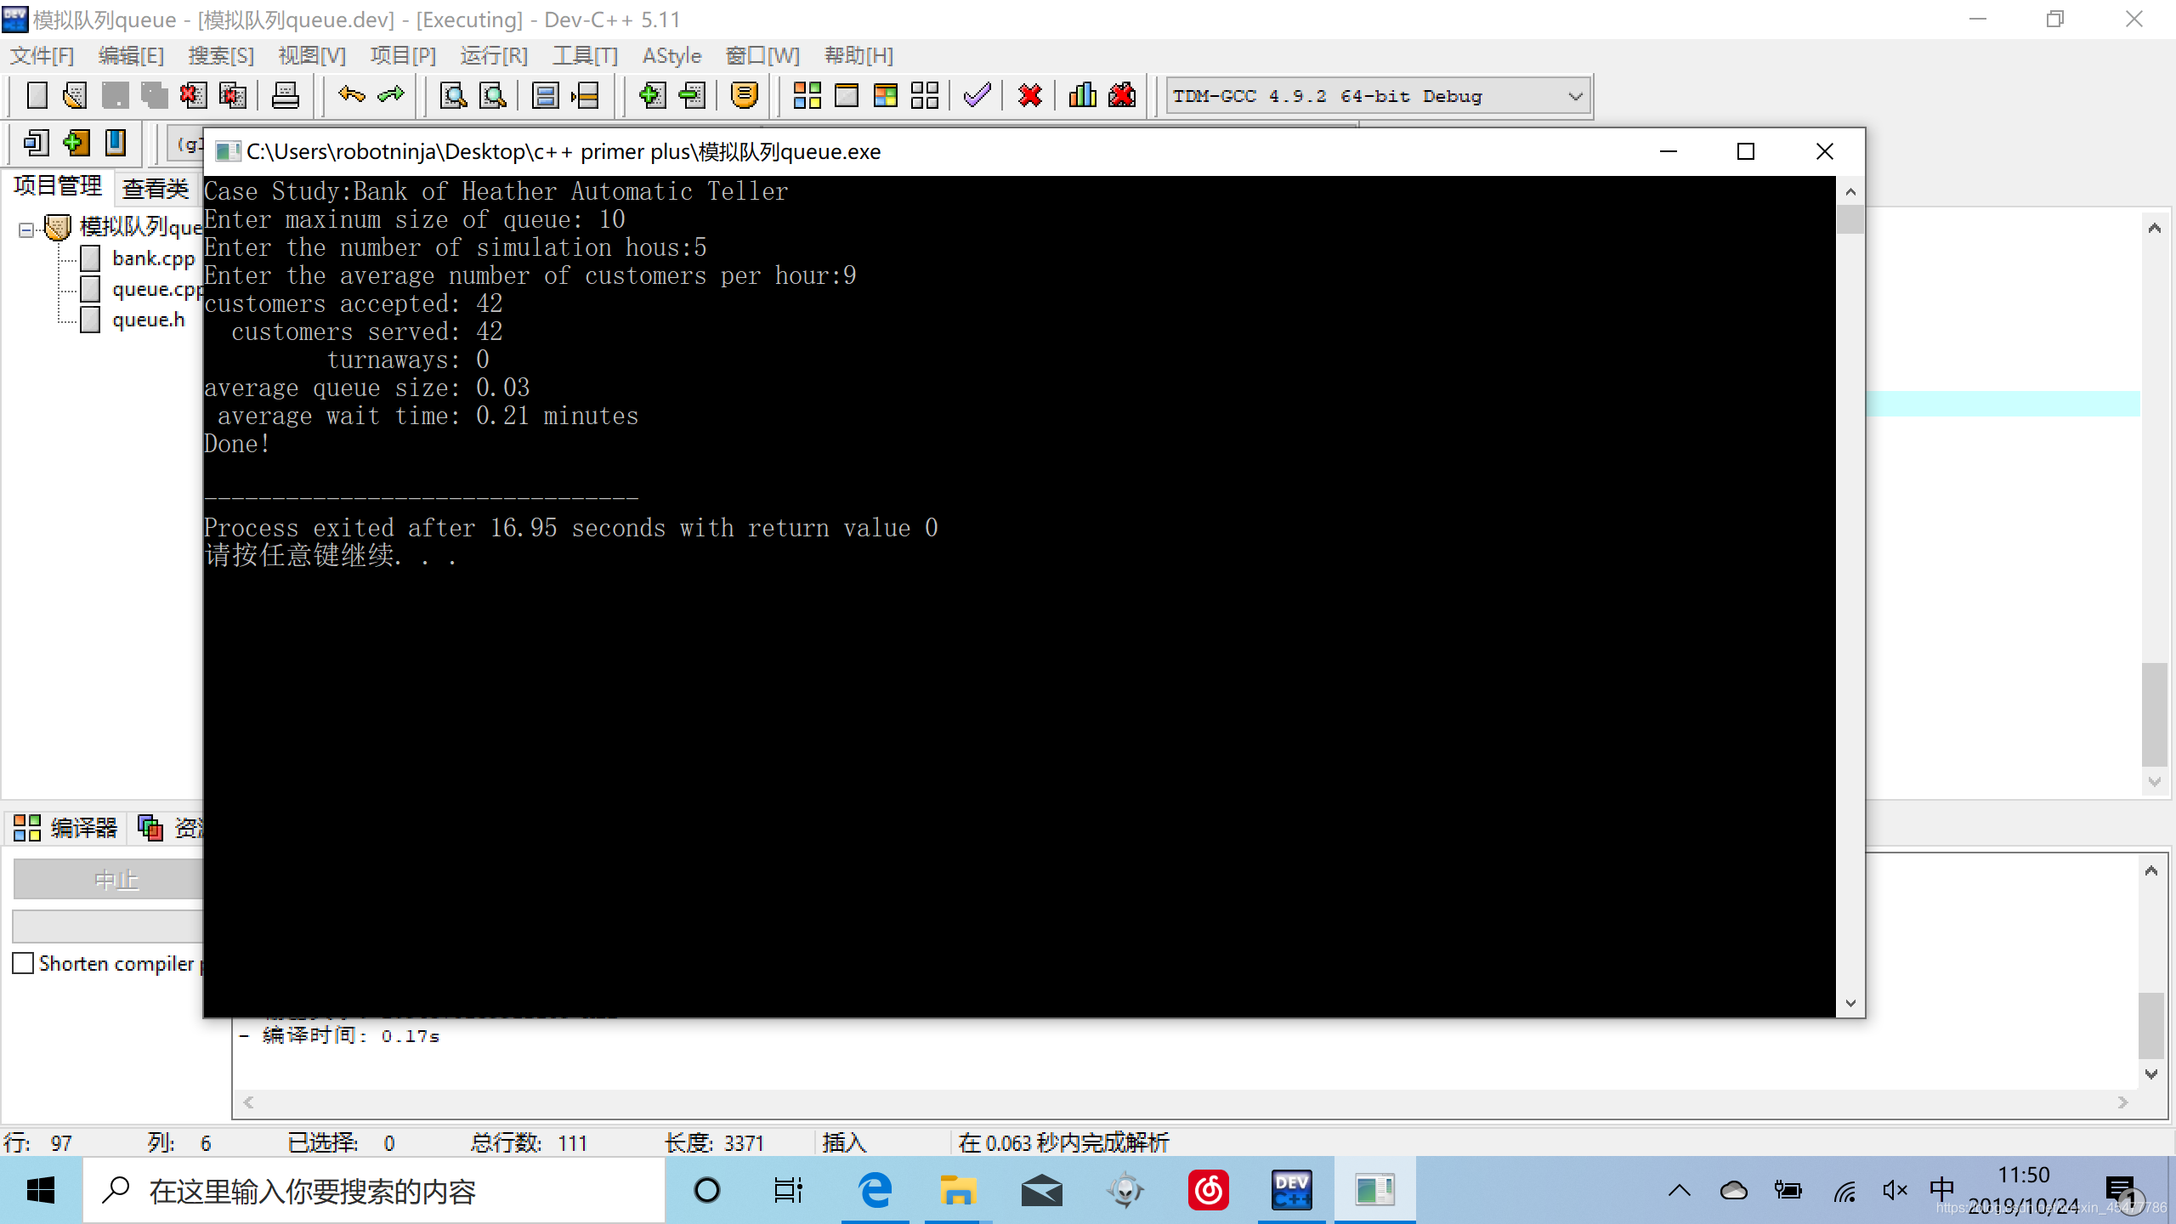Select bank.cpp in project tree

pos(153,258)
